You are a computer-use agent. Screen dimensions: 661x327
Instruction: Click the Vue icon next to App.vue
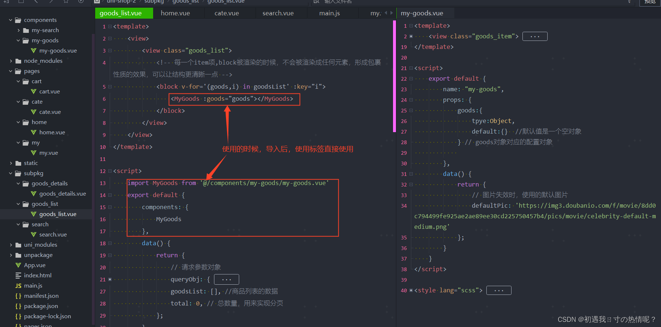(x=18, y=265)
